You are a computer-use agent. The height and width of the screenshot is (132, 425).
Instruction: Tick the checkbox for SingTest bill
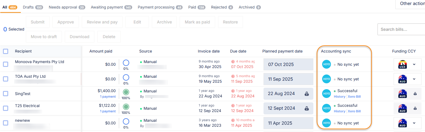pyautogui.click(x=6, y=94)
